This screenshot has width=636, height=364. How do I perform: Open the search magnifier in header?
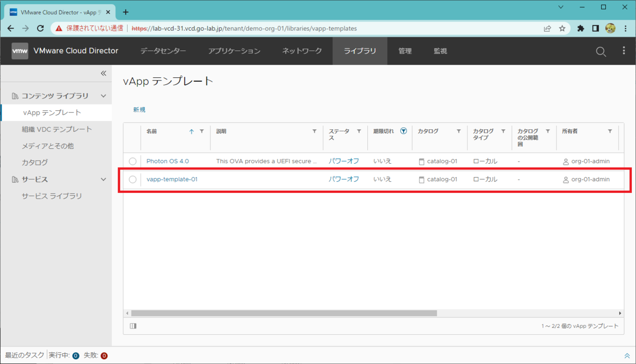tap(601, 51)
